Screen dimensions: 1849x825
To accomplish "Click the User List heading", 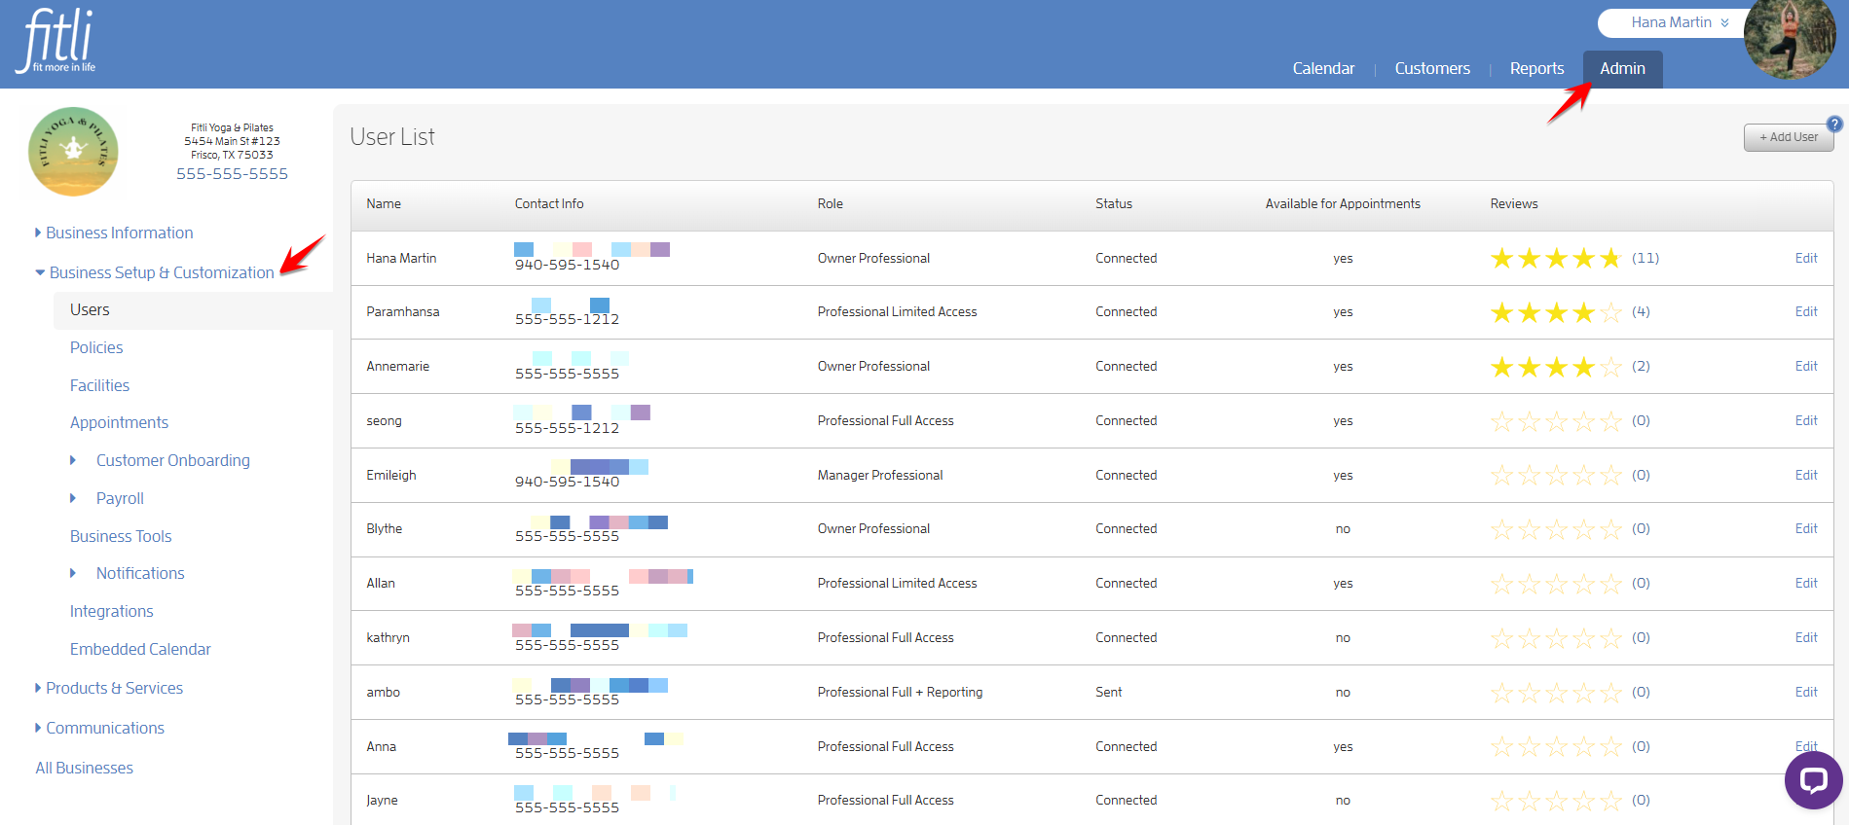I will [392, 137].
